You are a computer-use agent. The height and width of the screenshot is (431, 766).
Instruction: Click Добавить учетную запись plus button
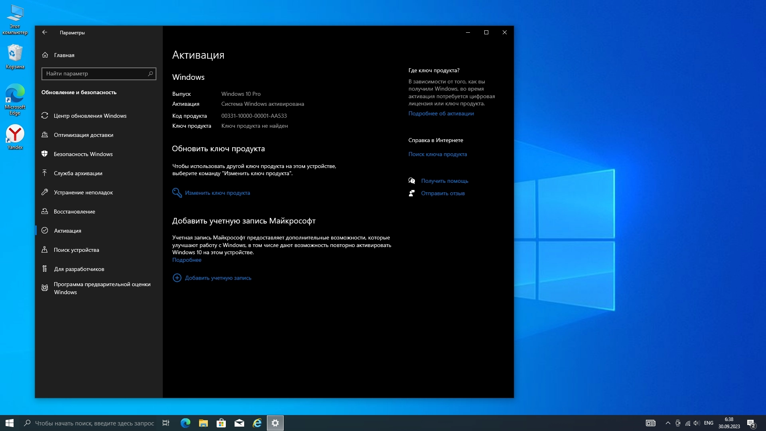tap(218, 278)
